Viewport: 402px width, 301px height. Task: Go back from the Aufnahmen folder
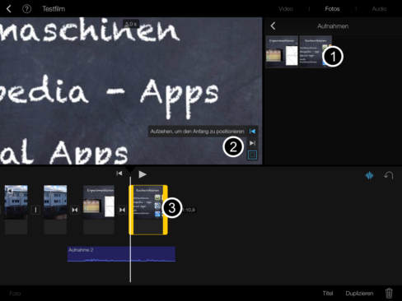(273, 26)
